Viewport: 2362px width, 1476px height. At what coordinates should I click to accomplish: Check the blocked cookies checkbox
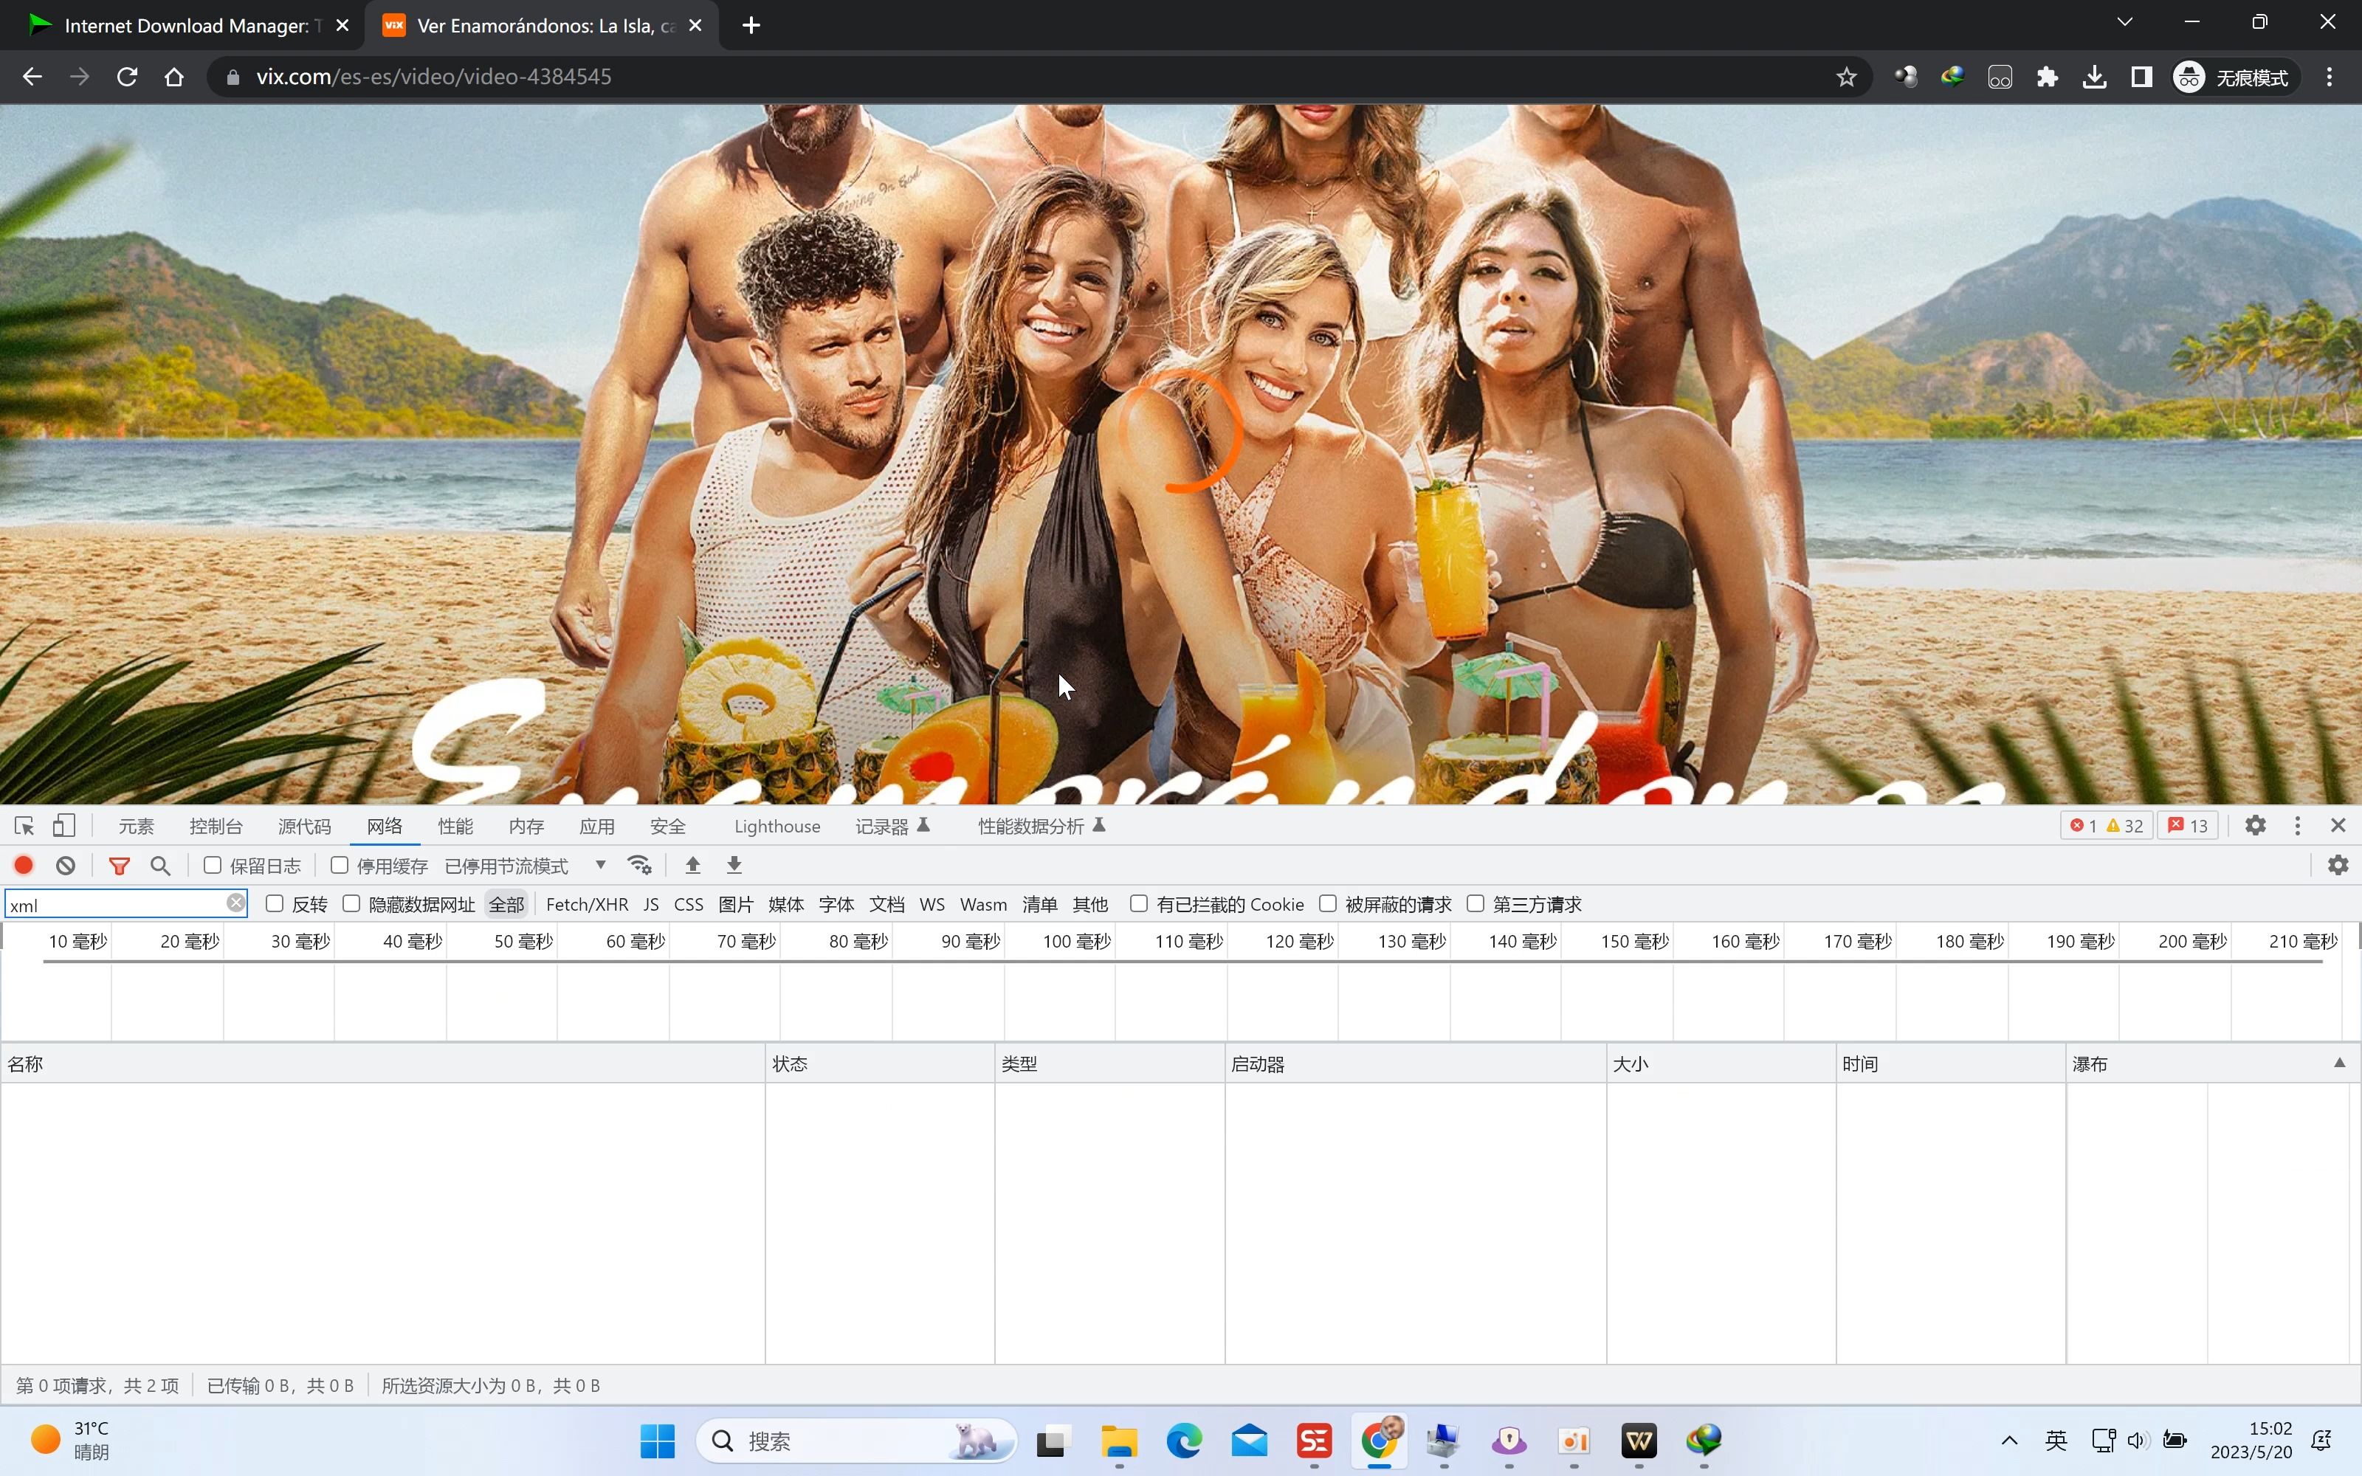point(1138,904)
